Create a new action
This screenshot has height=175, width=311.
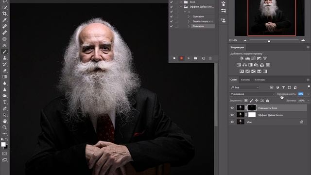pyautogui.click(x=203, y=58)
